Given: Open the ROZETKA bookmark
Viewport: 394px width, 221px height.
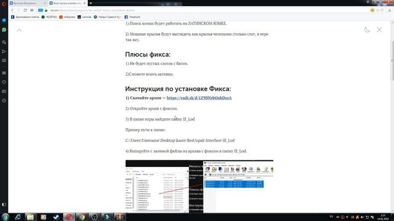Looking at the screenshot, I should coord(49,17).
